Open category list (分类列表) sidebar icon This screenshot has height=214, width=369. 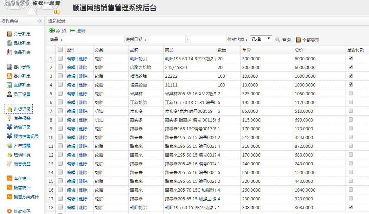(9, 34)
